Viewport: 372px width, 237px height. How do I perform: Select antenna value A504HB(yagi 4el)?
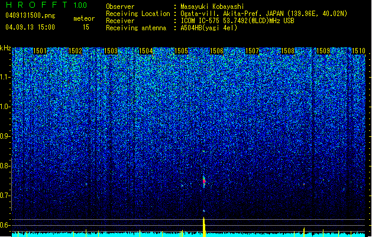(x=209, y=28)
